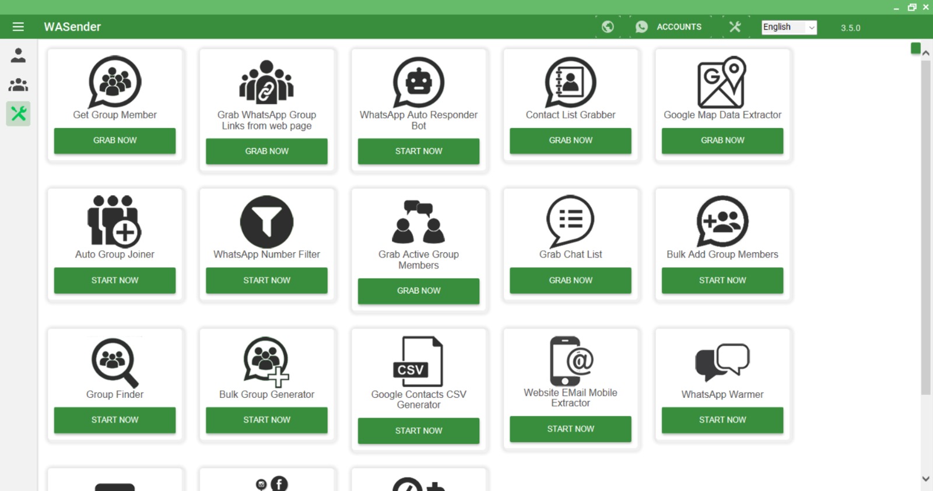Start the Group Finder

[115, 420]
